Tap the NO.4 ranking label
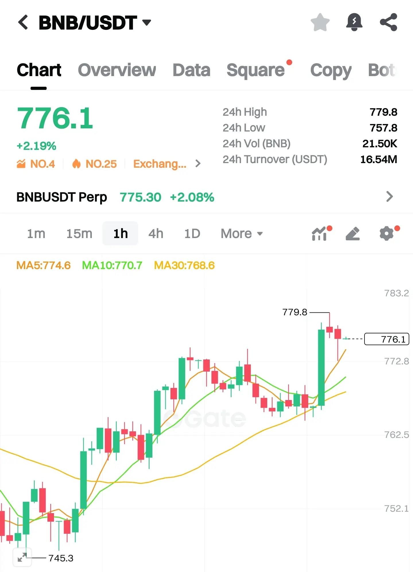Viewport: 413px width, 572px height. (x=42, y=164)
